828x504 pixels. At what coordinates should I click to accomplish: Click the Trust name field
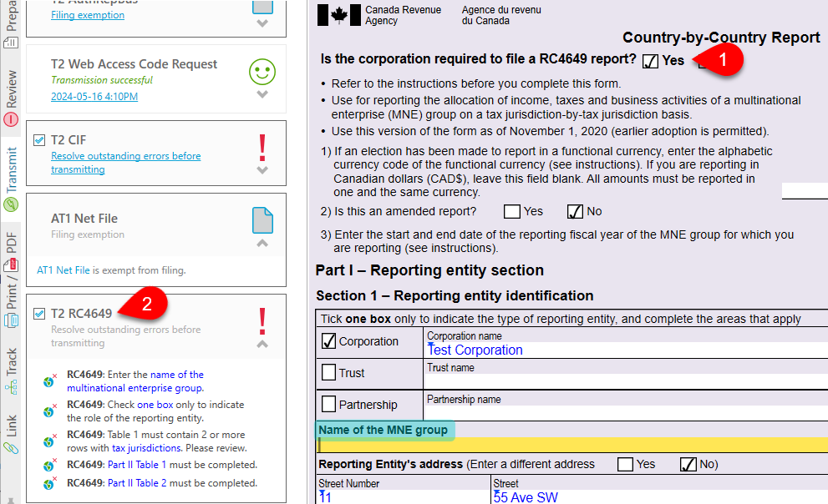click(627, 381)
